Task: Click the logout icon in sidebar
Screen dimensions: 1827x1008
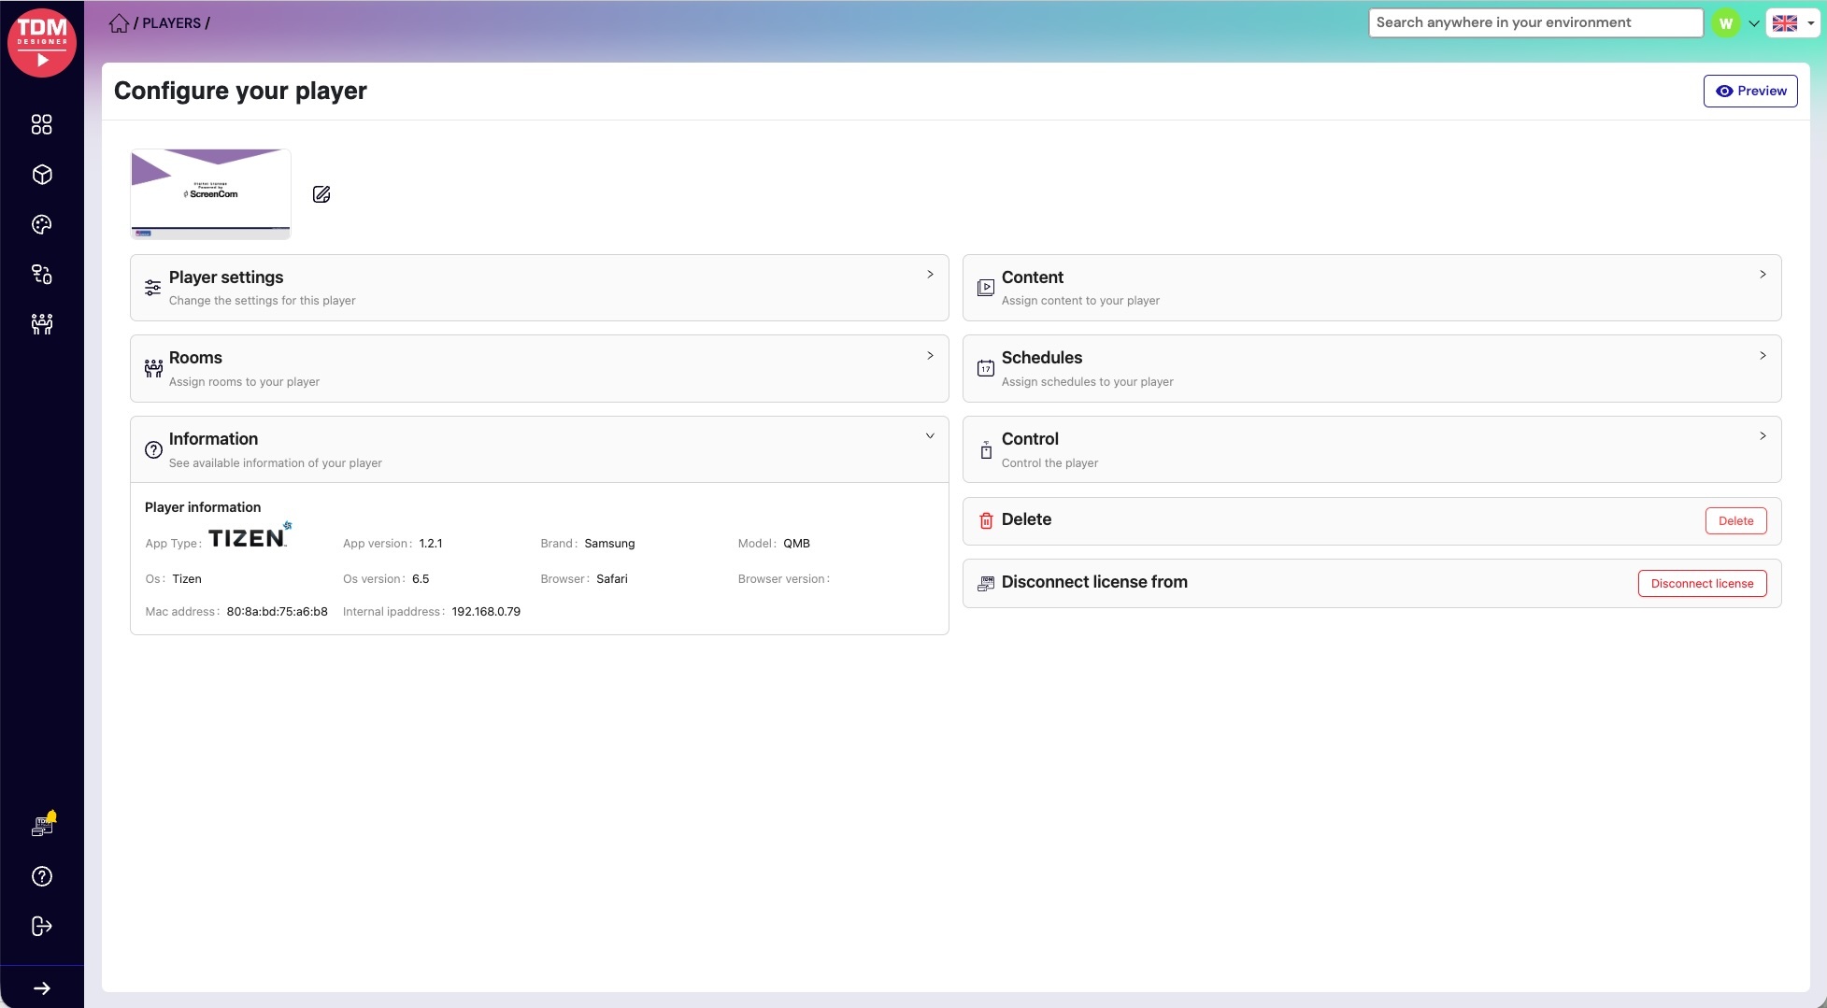Action: [42, 926]
